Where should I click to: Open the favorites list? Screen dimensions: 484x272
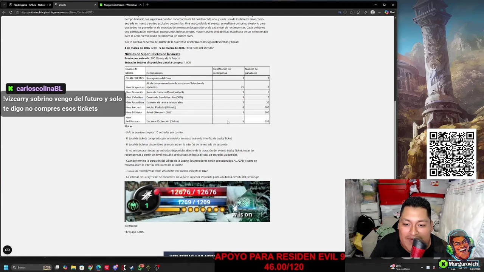click(x=366, y=12)
